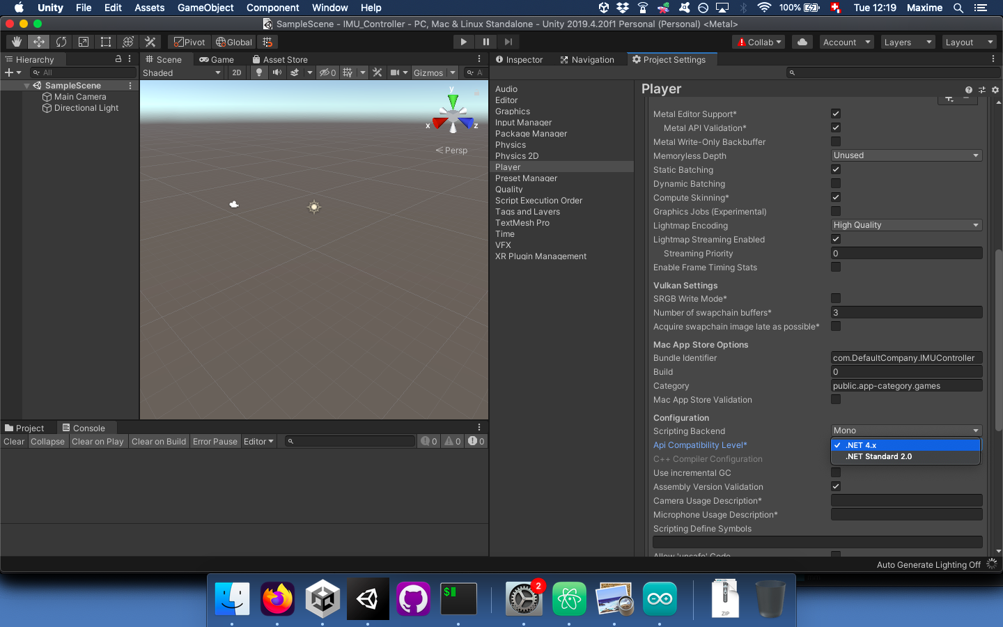
Task: Click the scene orientation gizmo
Action: point(453,115)
